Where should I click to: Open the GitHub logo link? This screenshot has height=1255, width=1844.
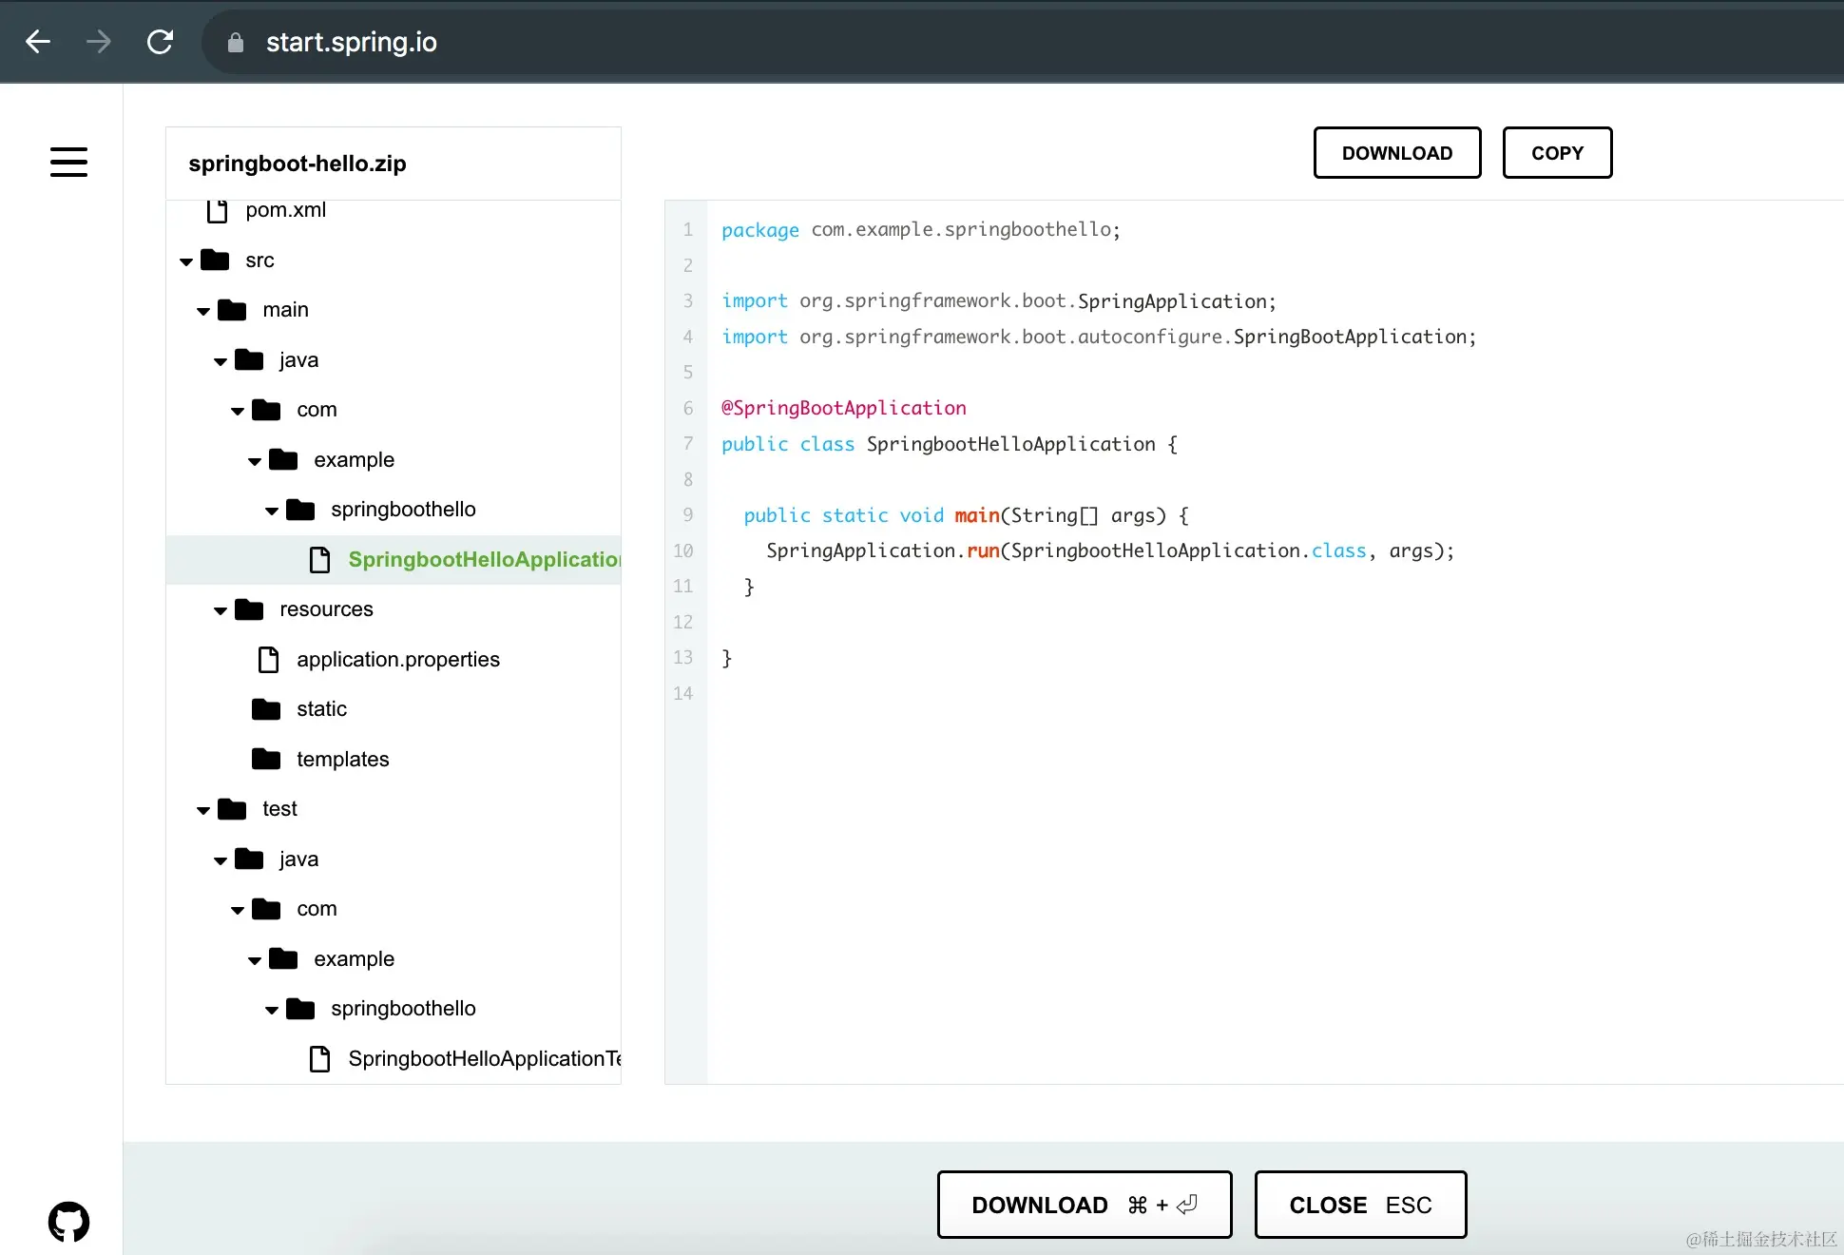(x=68, y=1222)
